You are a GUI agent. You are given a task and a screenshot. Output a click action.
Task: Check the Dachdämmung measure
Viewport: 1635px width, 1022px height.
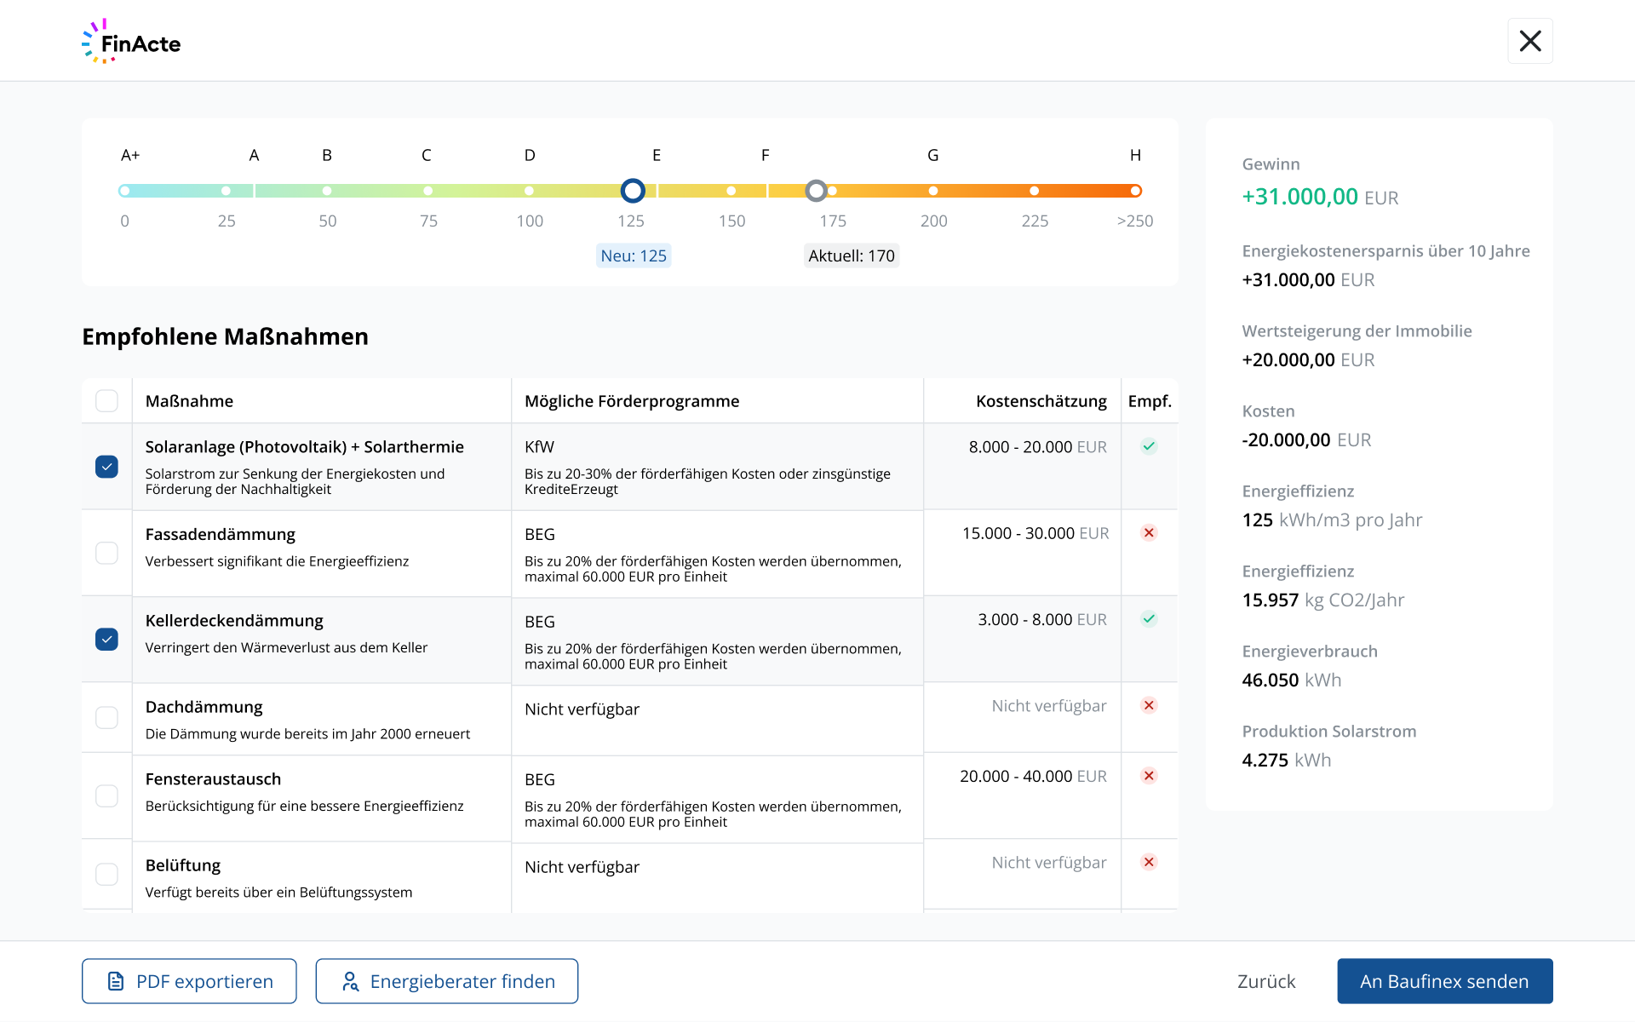click(106, 717)
